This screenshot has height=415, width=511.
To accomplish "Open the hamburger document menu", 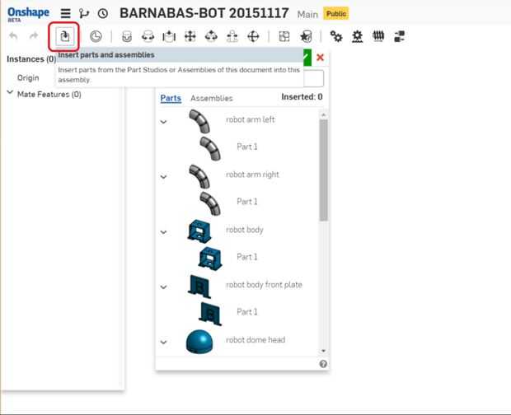I will coord(65,13).
